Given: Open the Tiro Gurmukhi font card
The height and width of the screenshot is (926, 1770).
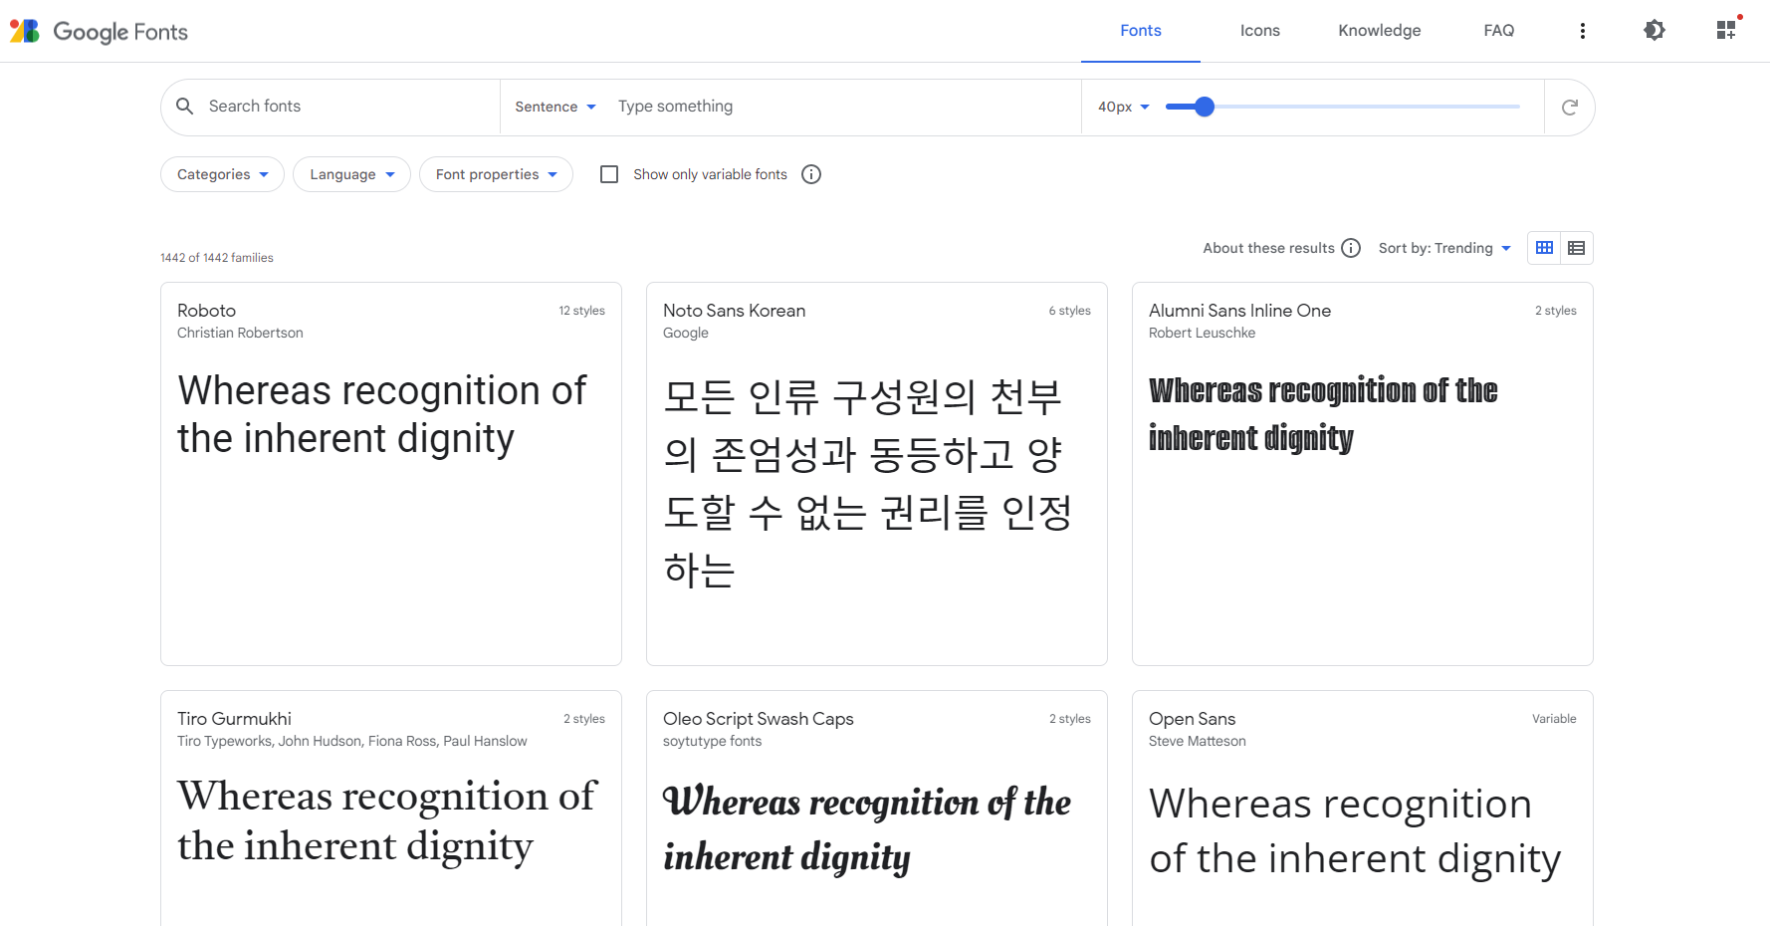Looking at the screenshot, I should (391, 808).
